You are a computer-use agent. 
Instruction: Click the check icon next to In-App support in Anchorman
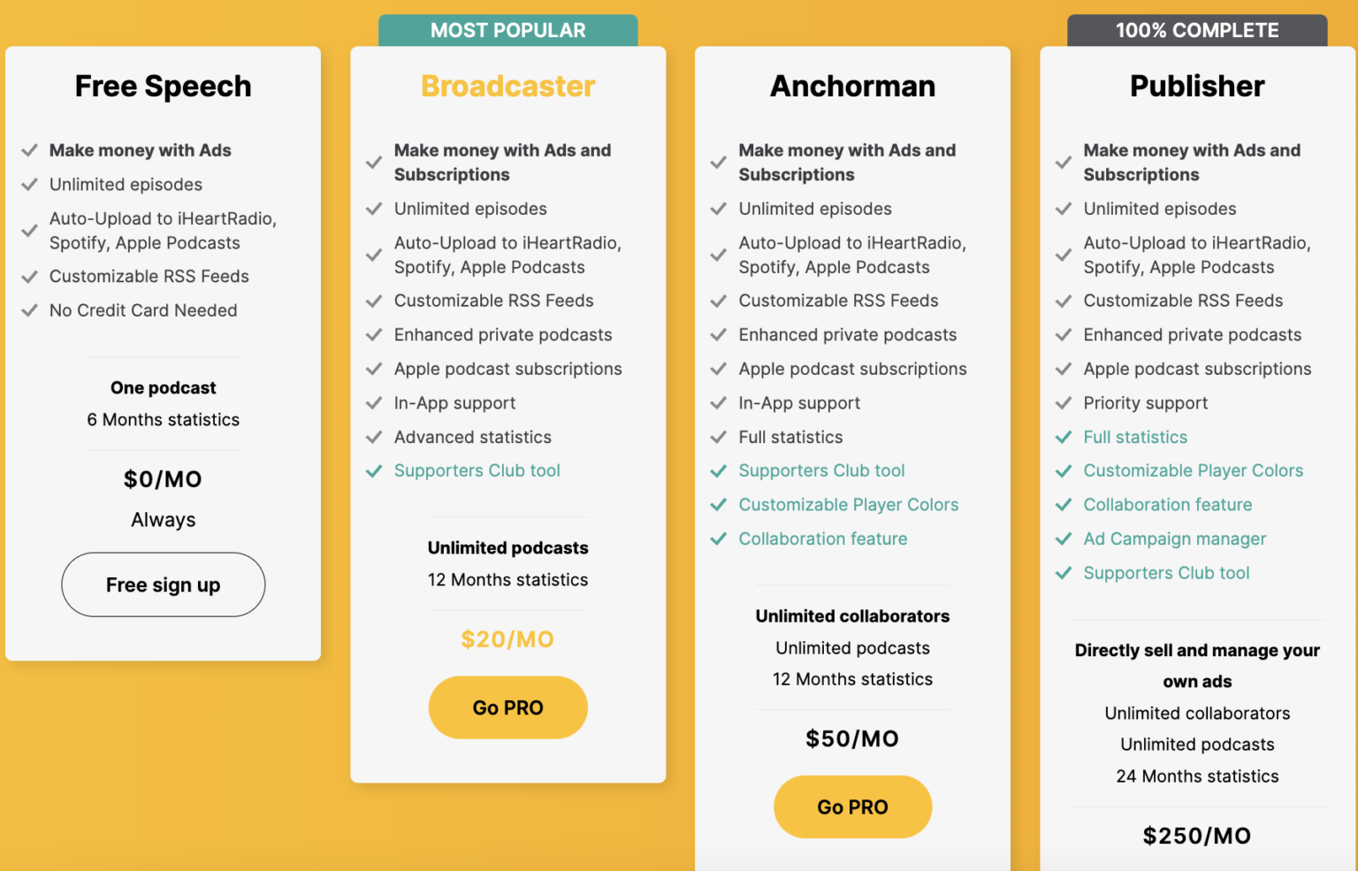(717, 402)
